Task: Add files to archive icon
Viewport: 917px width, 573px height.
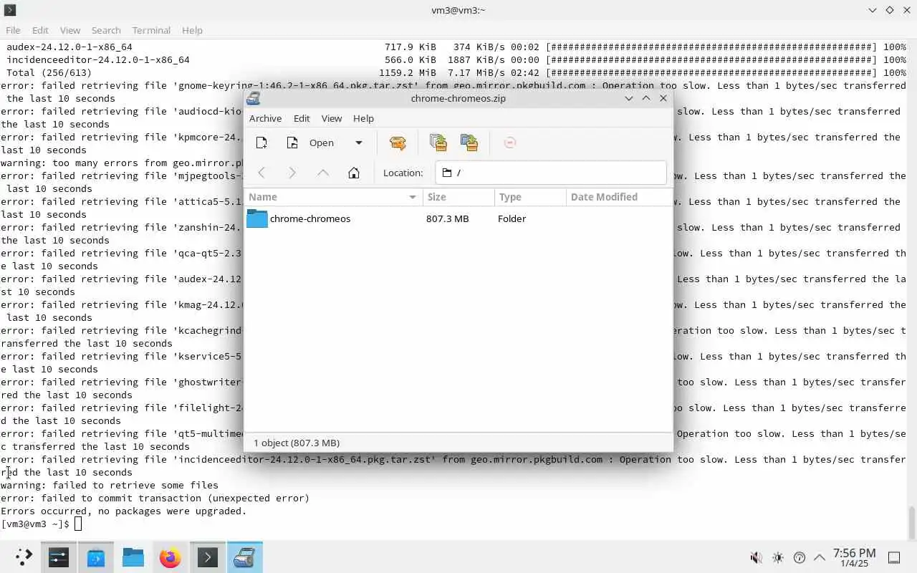Action: [438, 143]
